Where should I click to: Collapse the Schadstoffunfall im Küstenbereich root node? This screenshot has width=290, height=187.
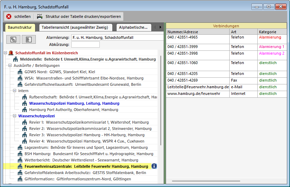pyautogui.click(x=5, y=53)
